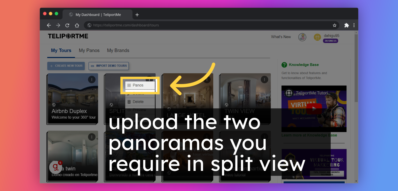Click the page vertical scrollbar thumb
398x191 pixels.
click(x=356, y=68)
